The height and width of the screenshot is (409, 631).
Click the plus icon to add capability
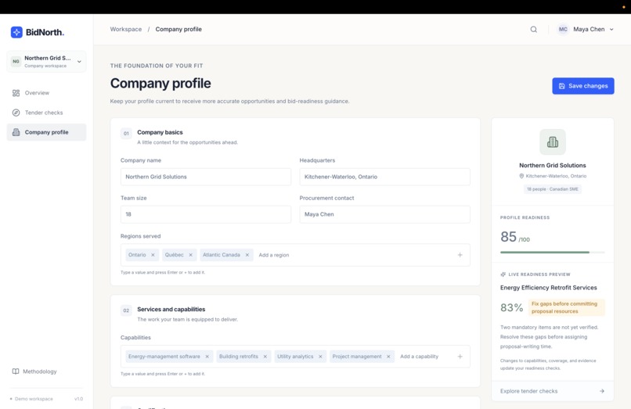(460, 357)
